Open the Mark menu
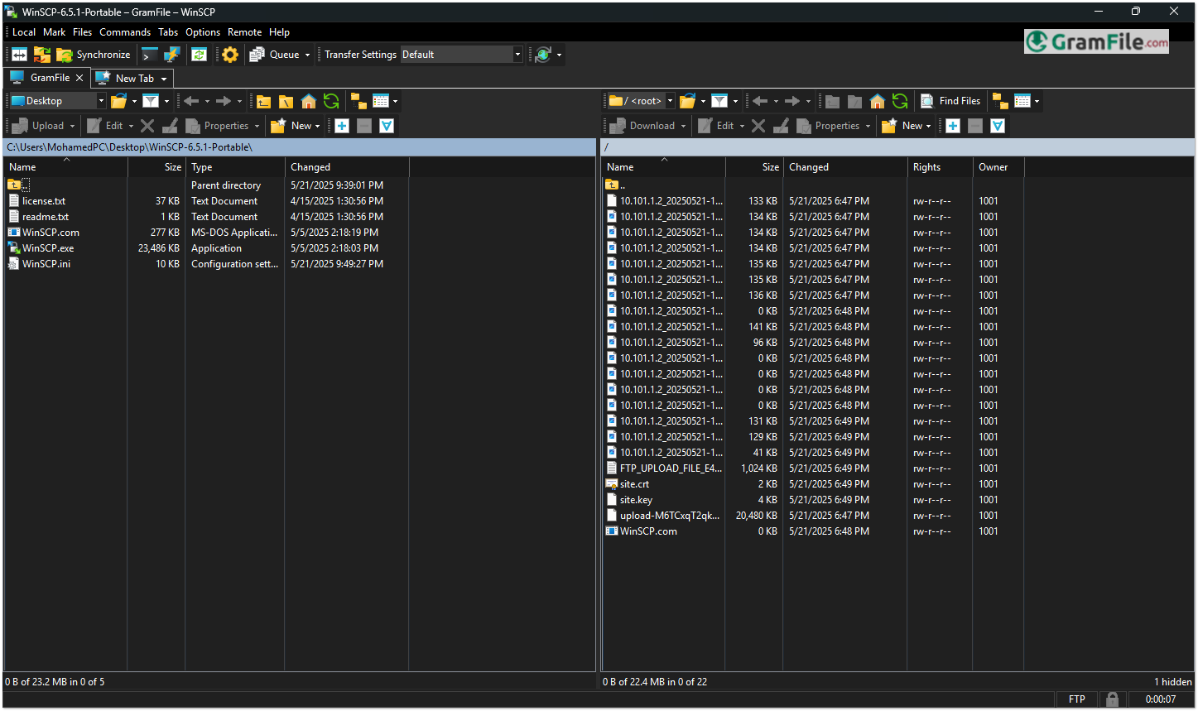This screenshot has width=1198, height=711. (55, 32)
